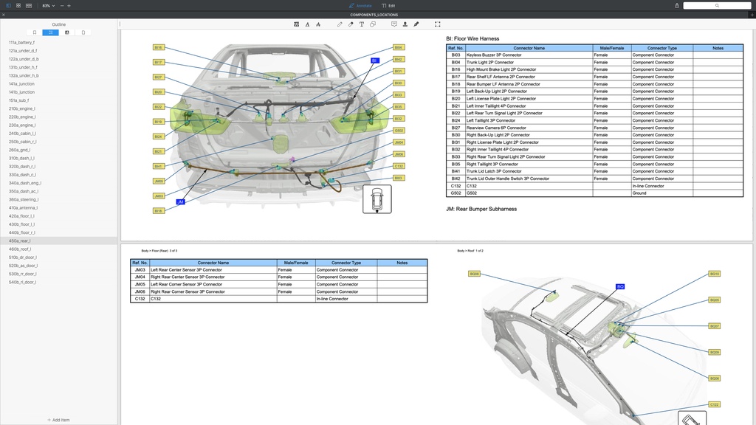
Task: Select the Stamp tool
Action: [x=405, y=24]
